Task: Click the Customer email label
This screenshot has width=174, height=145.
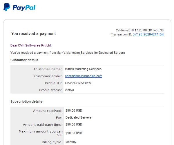Action: tap(48, 76)
